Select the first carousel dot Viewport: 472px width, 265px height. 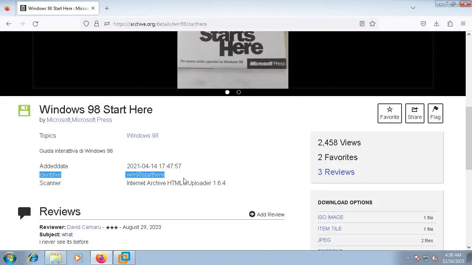227,92
